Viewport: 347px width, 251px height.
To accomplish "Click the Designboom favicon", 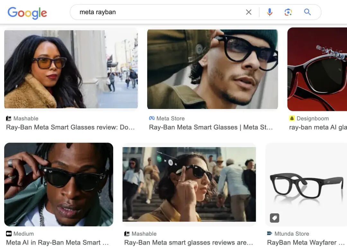I will pos(292,118).
